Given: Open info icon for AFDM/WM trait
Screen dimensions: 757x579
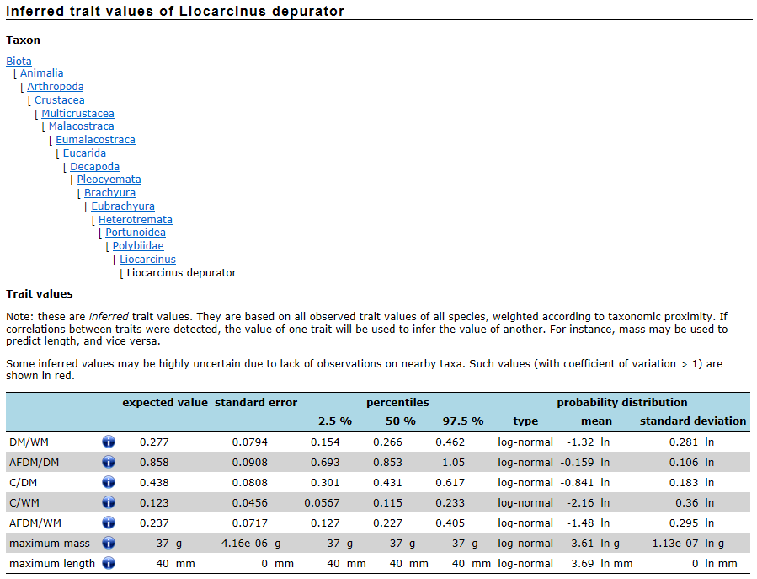Looking at the screenshot, I should [109, 523].
